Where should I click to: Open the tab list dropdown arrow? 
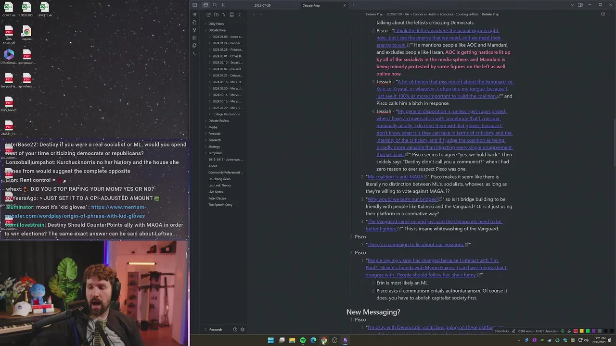pos(572,5)
